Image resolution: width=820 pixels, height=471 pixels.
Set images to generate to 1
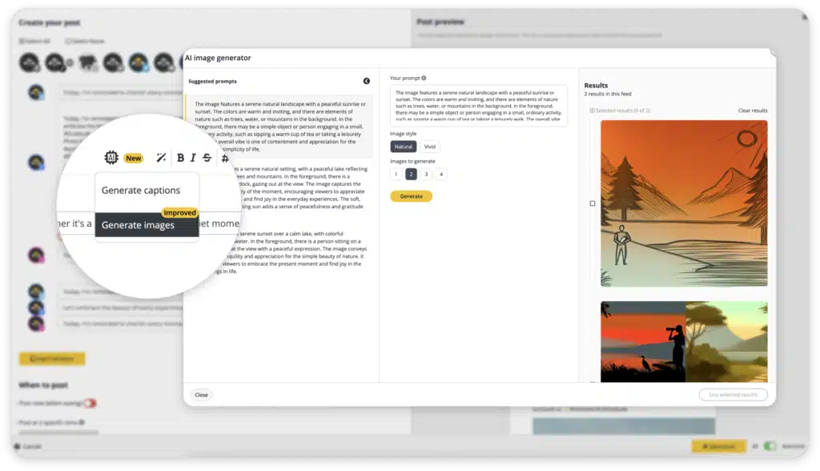396,175
